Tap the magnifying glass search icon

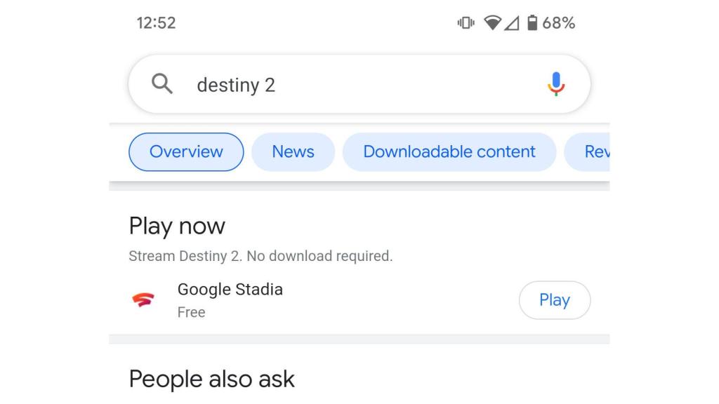click(x=161, y=84)
